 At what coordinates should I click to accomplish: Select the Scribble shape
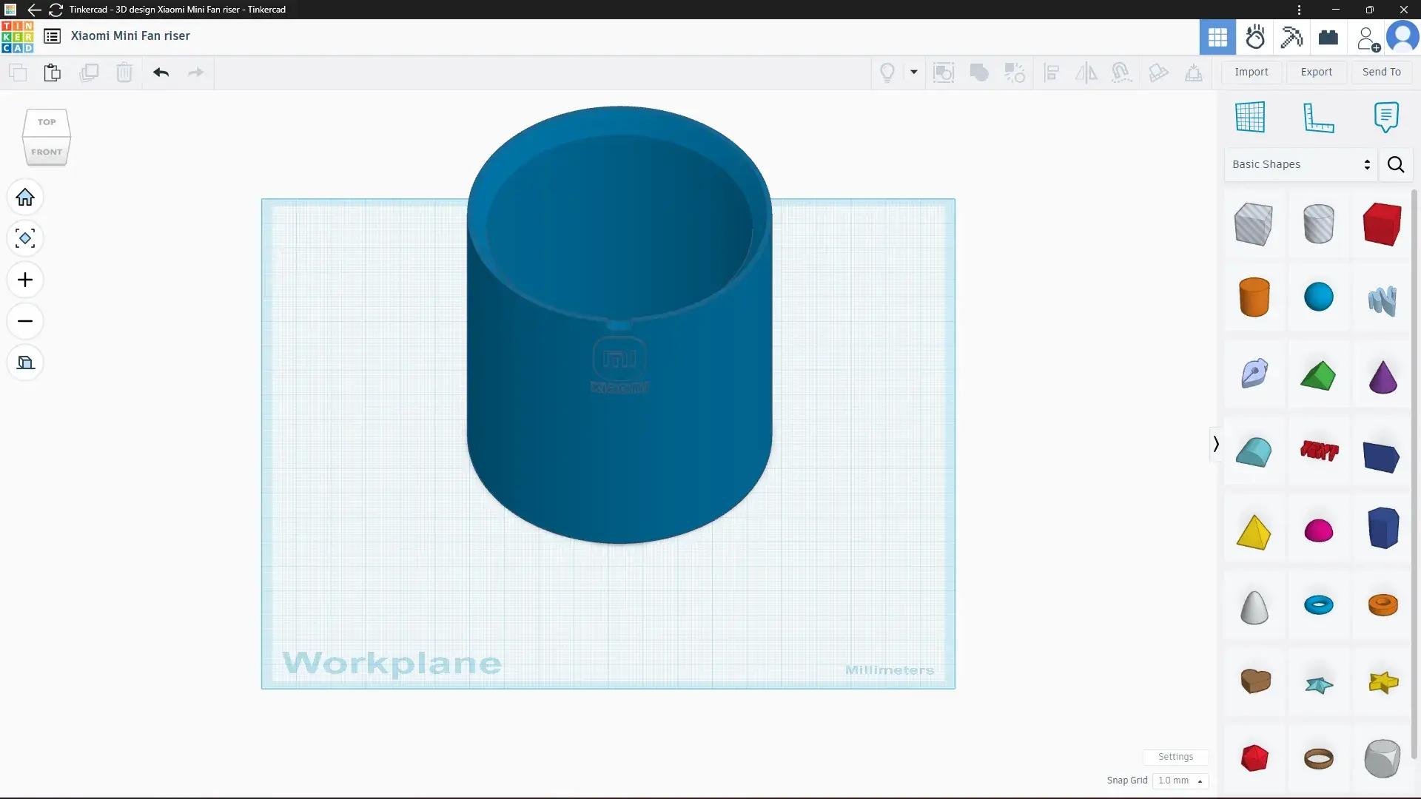click(x=1382, y=300)
